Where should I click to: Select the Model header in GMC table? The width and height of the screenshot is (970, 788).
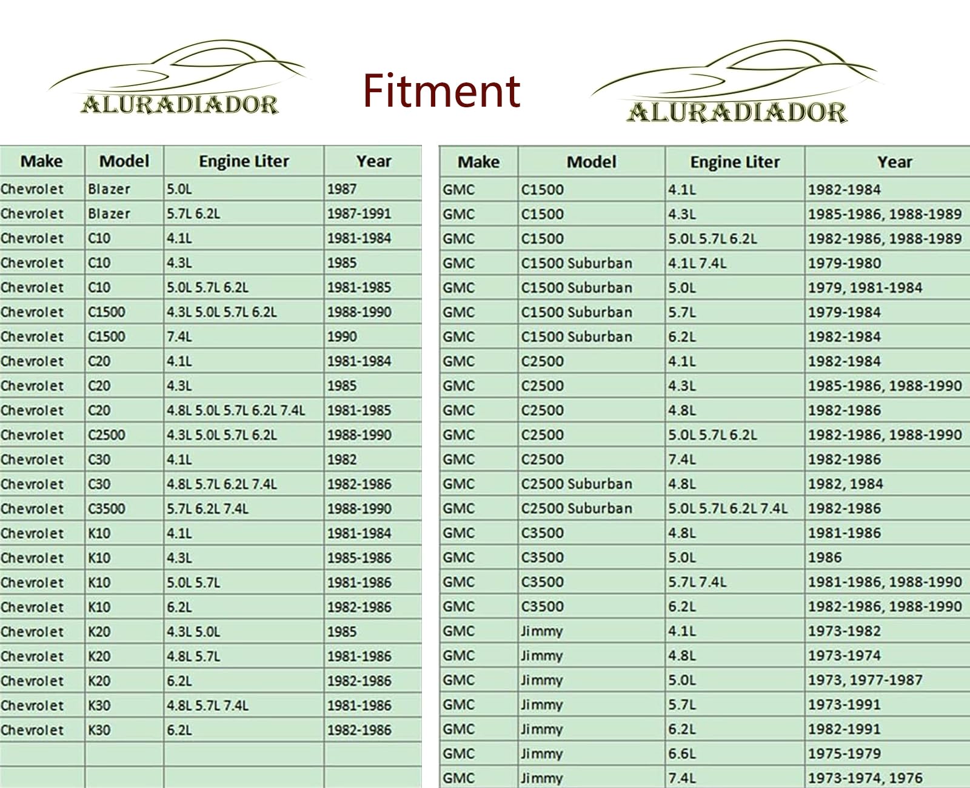point(591,162)
